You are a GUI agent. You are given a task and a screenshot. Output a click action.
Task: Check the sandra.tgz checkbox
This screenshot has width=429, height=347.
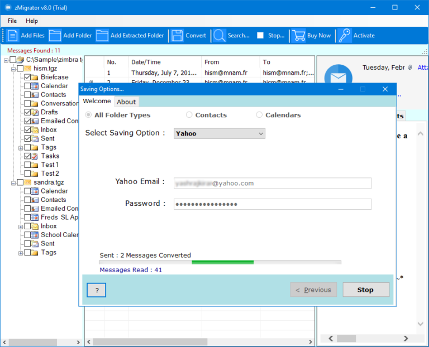[20, 182]
